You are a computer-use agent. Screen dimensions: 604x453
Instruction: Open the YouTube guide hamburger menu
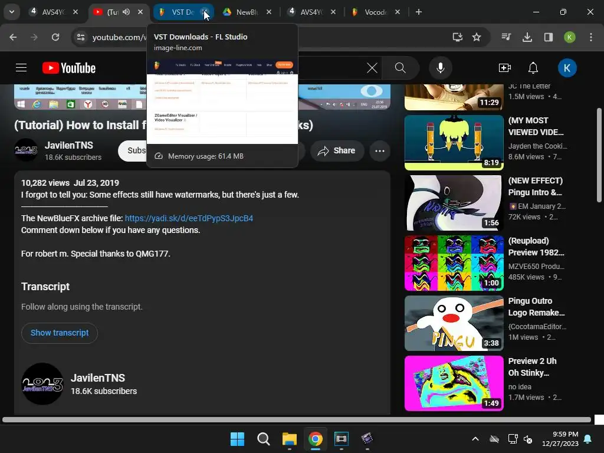tap(21, 68)
